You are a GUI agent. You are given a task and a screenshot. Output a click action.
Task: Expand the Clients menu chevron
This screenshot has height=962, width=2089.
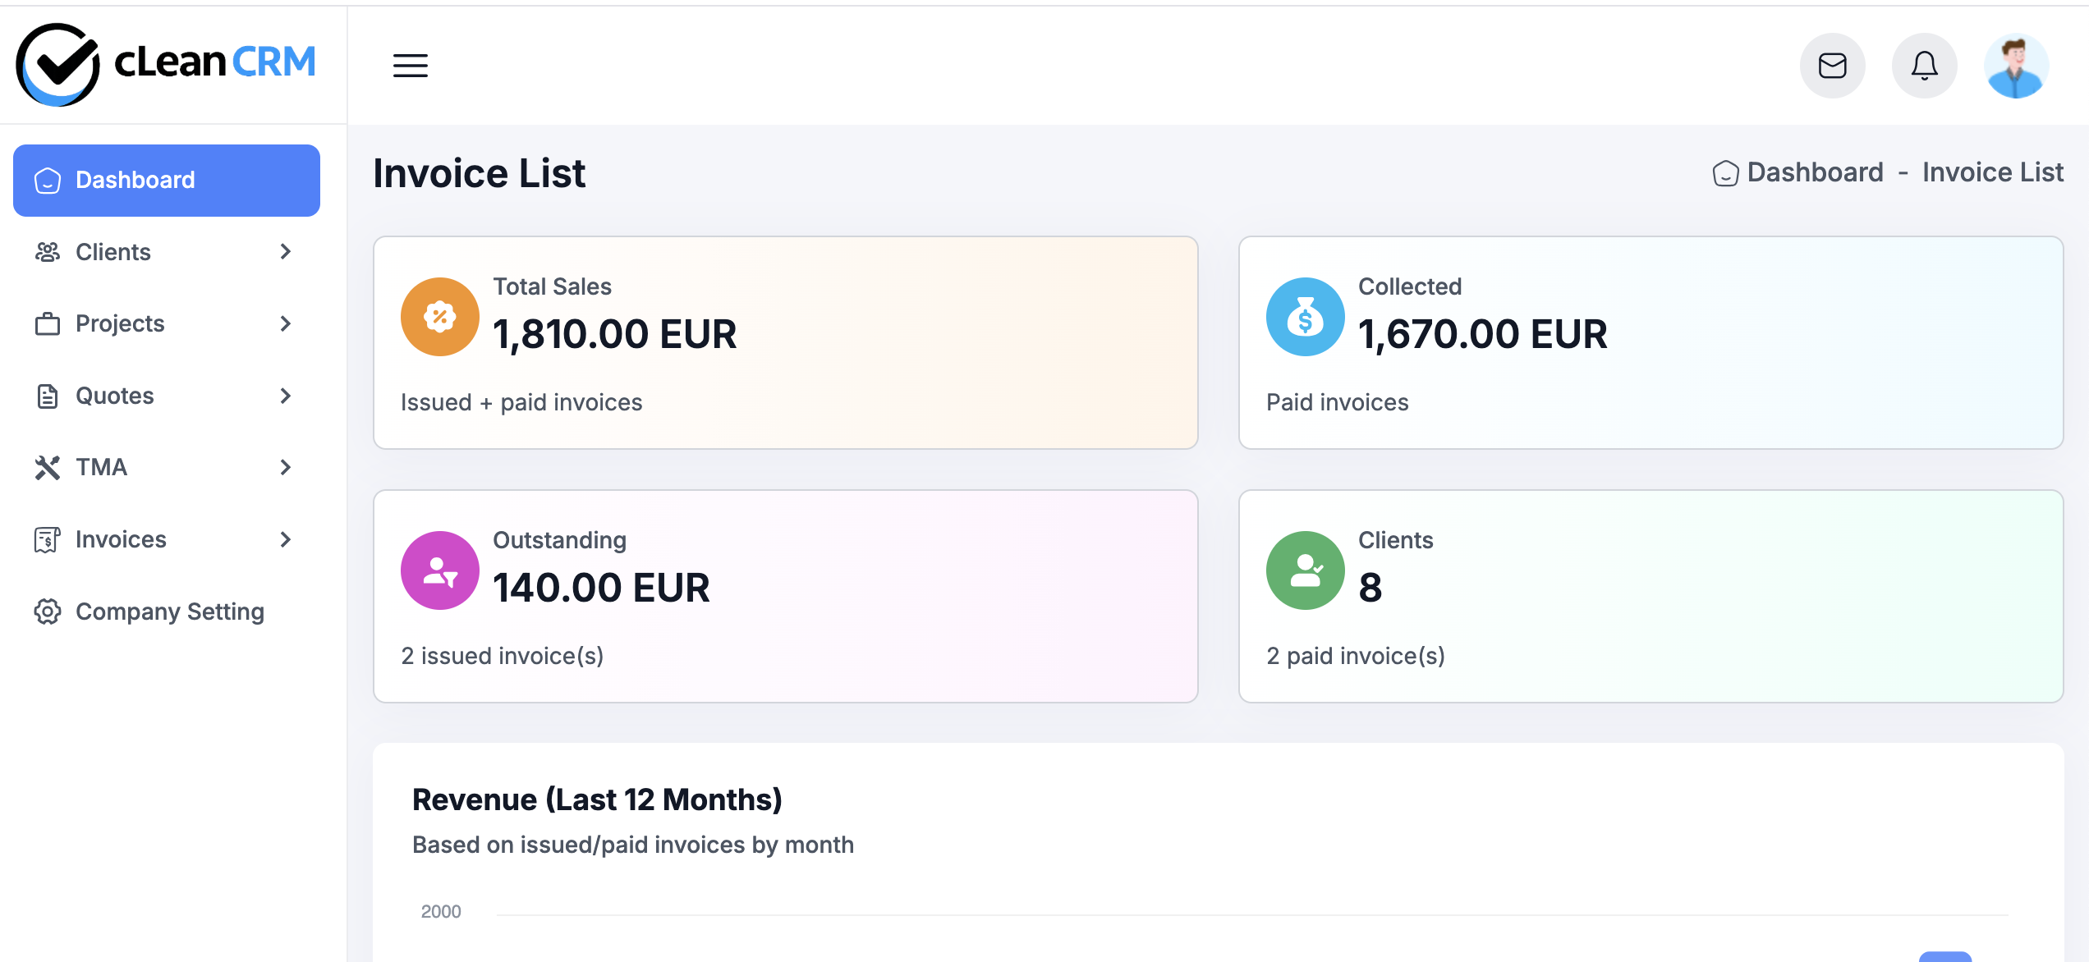(x=285, y=252)
